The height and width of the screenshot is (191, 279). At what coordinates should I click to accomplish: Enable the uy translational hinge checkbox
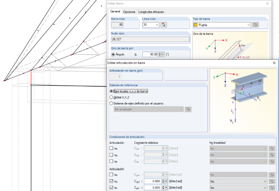(x=111, y=155)
